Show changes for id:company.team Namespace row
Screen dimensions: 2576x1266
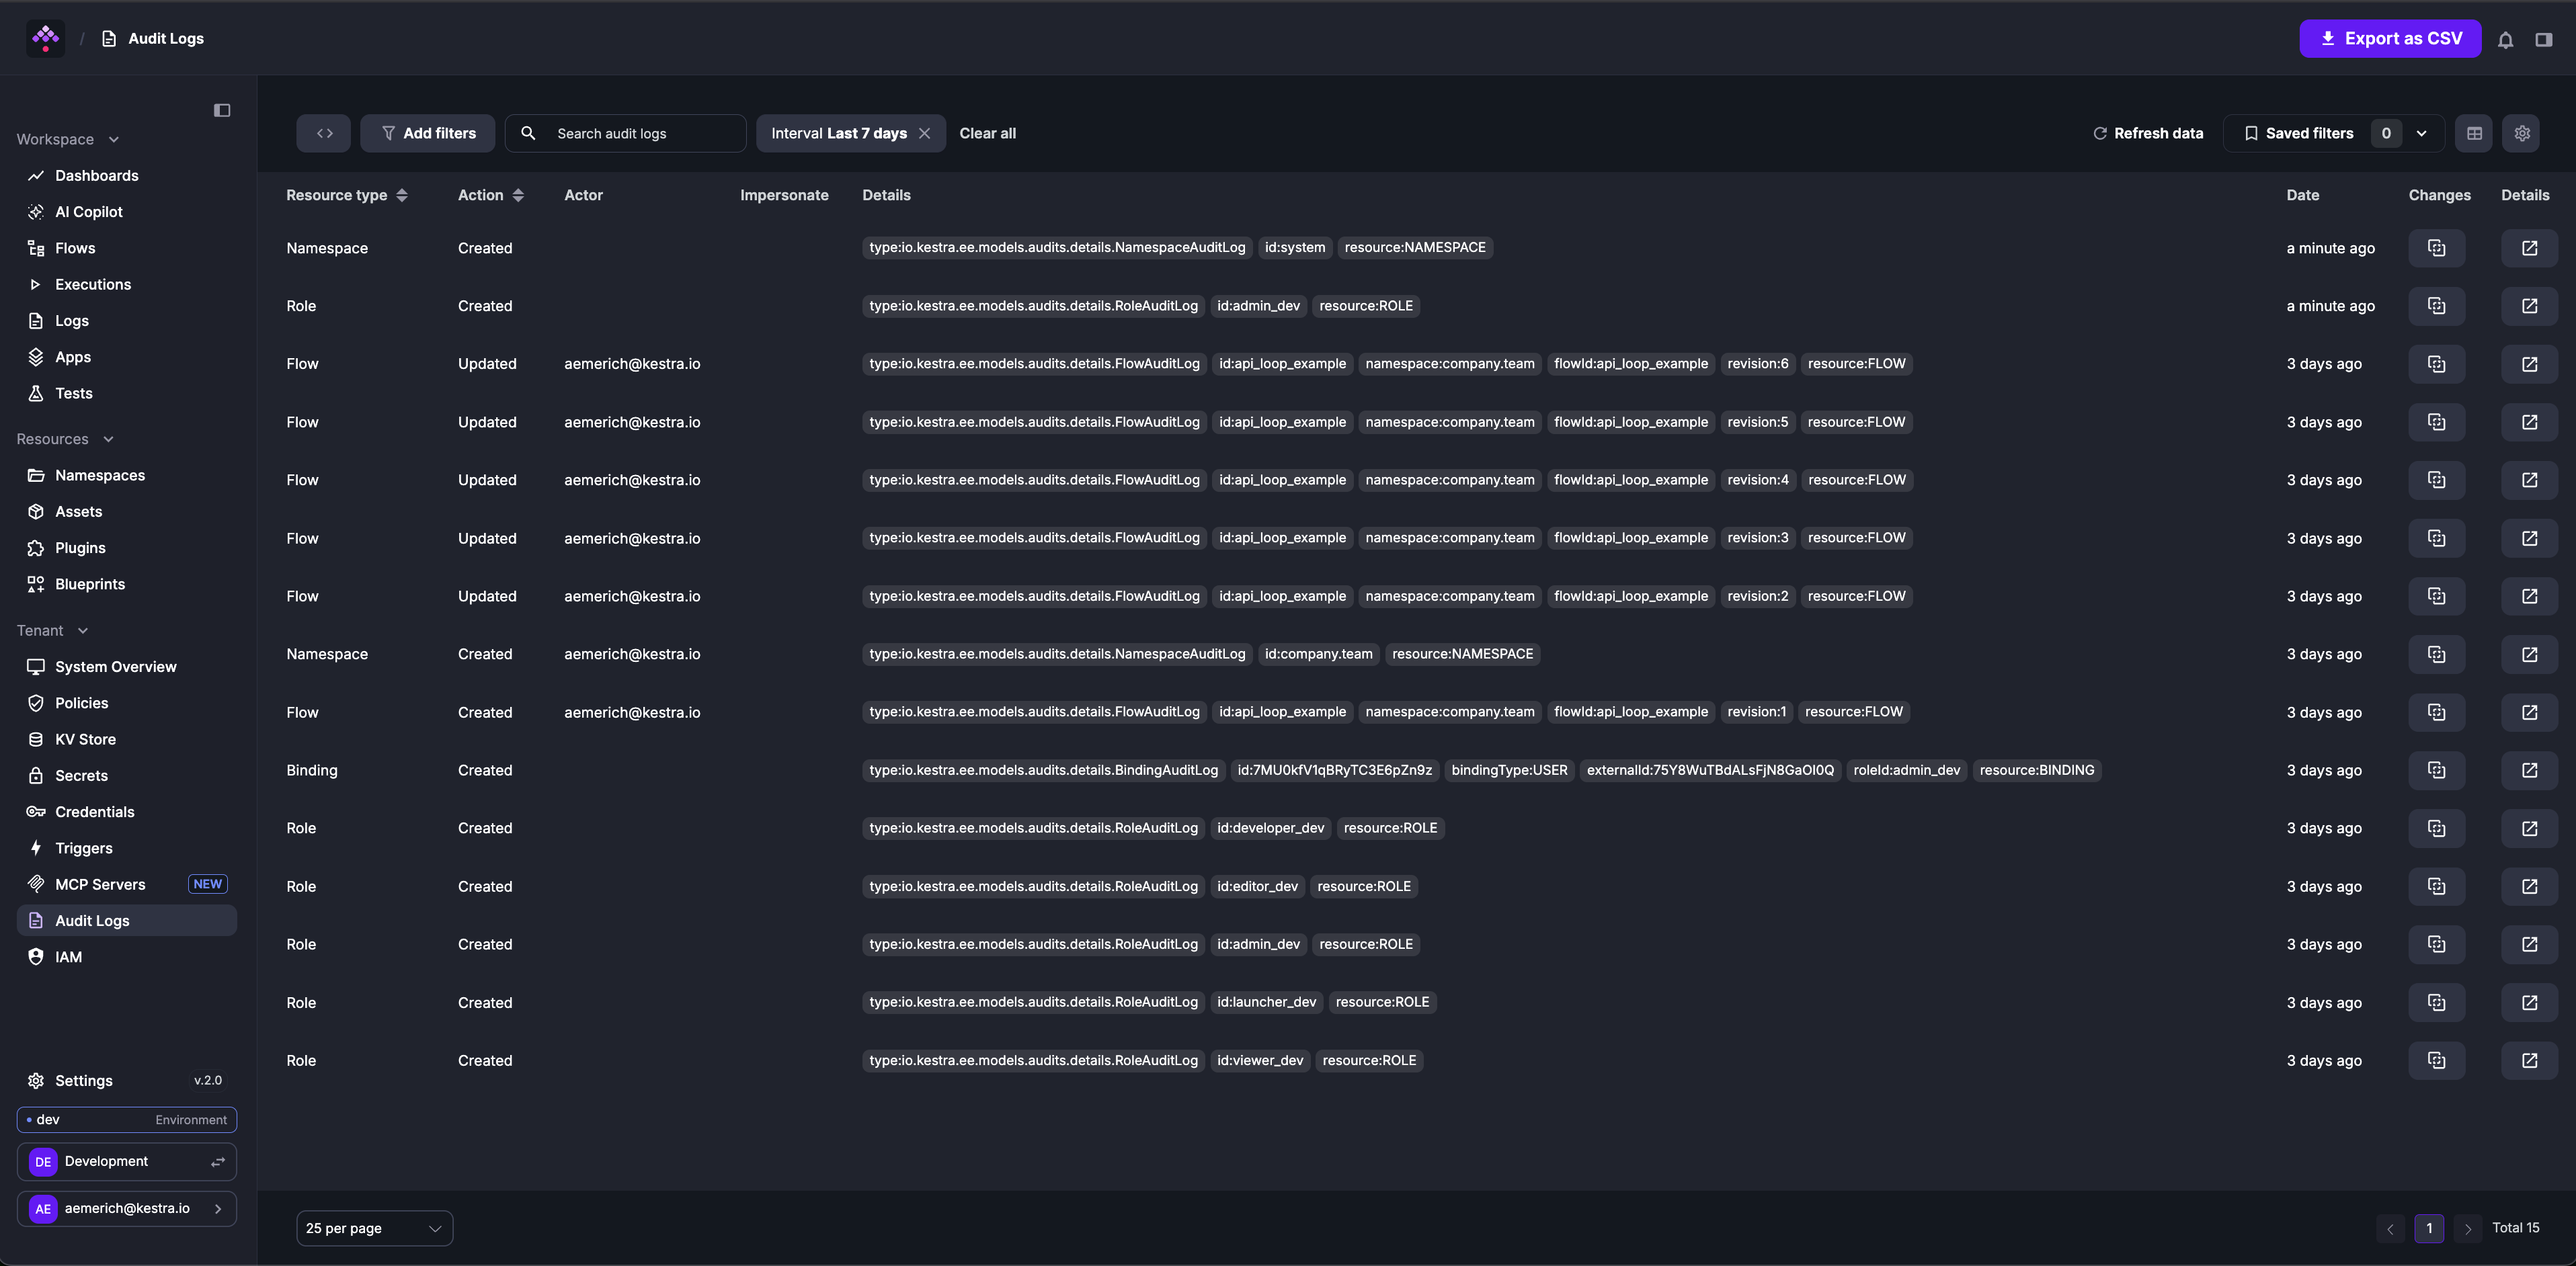click(2436, 654)
